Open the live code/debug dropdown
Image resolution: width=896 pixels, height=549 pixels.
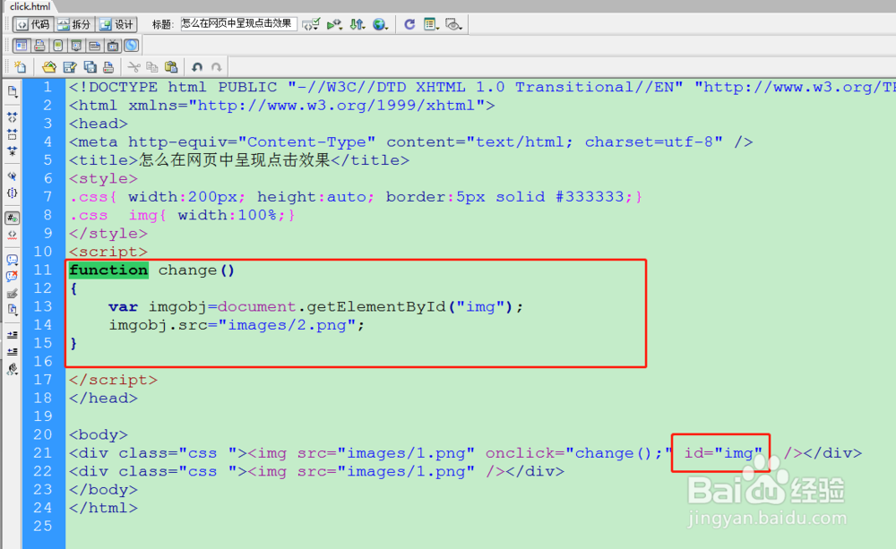coord(335,24)
